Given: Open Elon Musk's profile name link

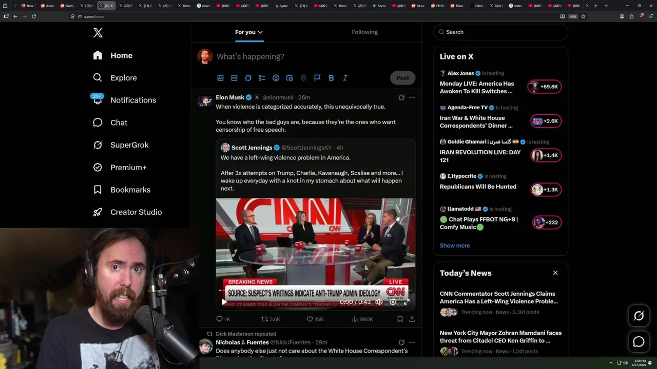Looking at the screenshot, I should click(230, 97).
